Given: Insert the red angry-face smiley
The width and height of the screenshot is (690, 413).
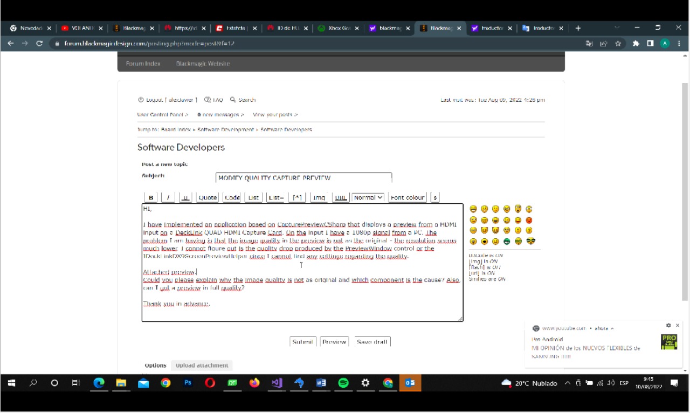Looking at the screenshot, I should click(529, 220).
